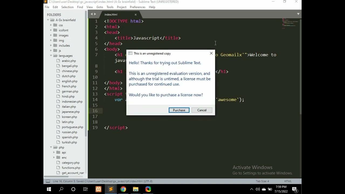
Task: Open the Find menu
Action: (80, 7)
